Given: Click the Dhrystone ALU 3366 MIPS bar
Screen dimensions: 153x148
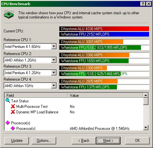Looking at the screenshot, I should point(94,55).
